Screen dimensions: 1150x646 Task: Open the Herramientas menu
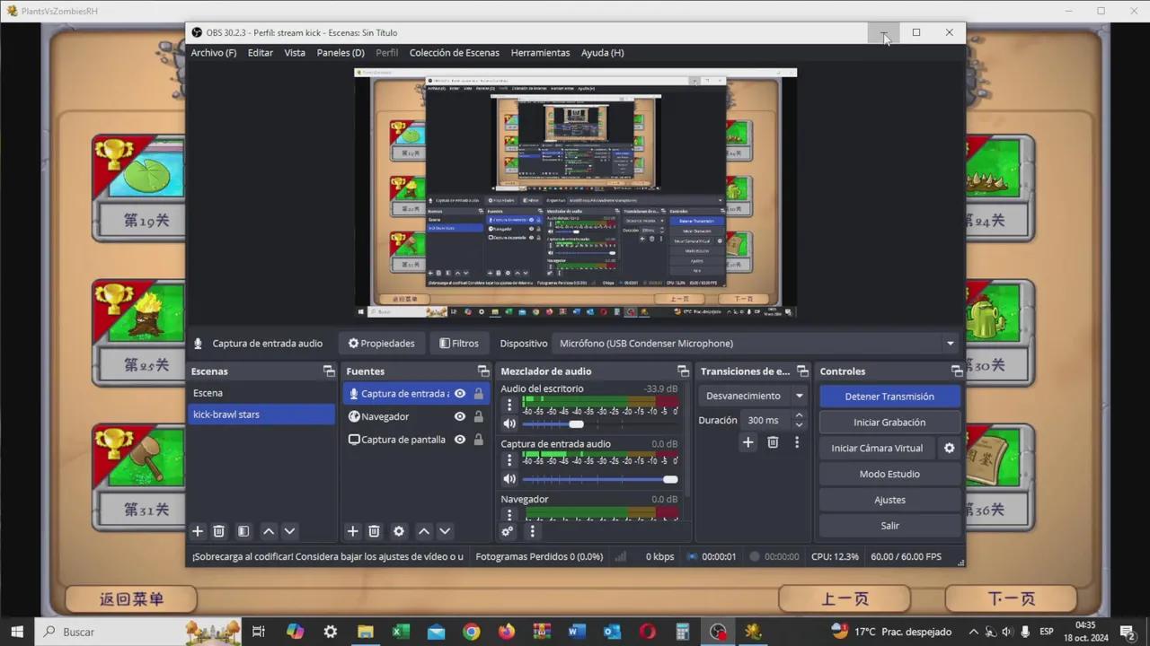click(x=540, y=53)
